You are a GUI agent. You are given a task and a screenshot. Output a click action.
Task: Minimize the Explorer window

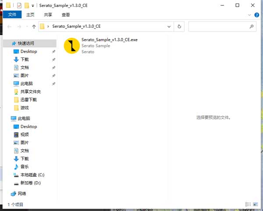click(222, 5)
